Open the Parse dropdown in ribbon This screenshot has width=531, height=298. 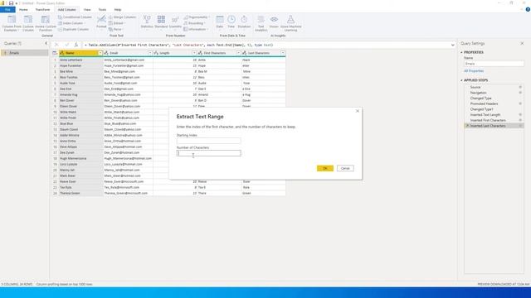point(116,30)
